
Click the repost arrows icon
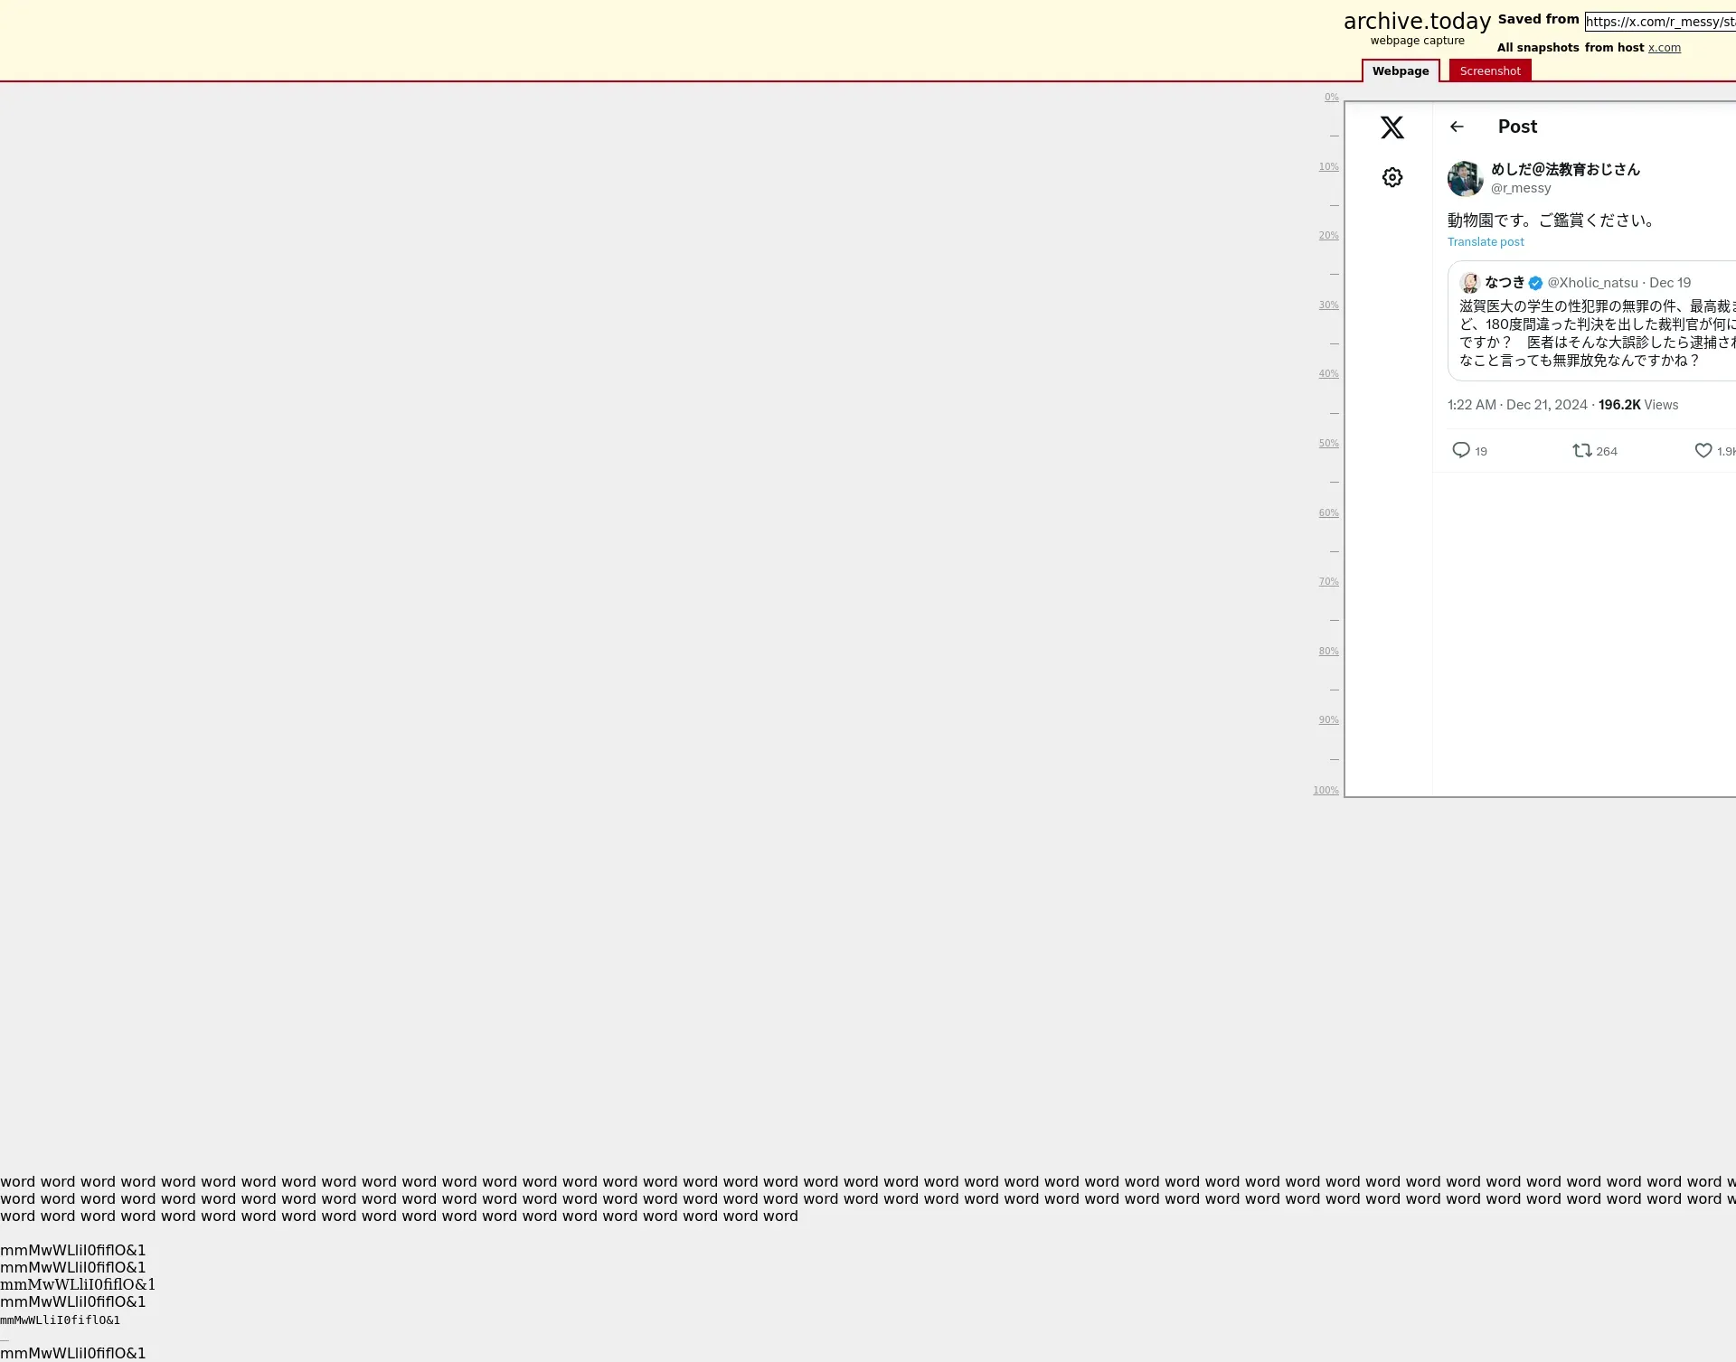click(1581, 450)
